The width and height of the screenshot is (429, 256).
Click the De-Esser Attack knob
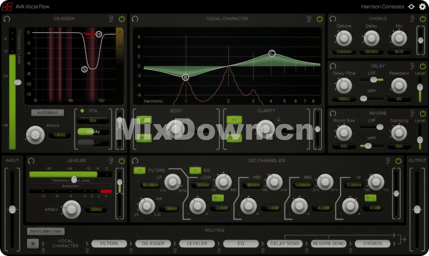coord(35,135)
